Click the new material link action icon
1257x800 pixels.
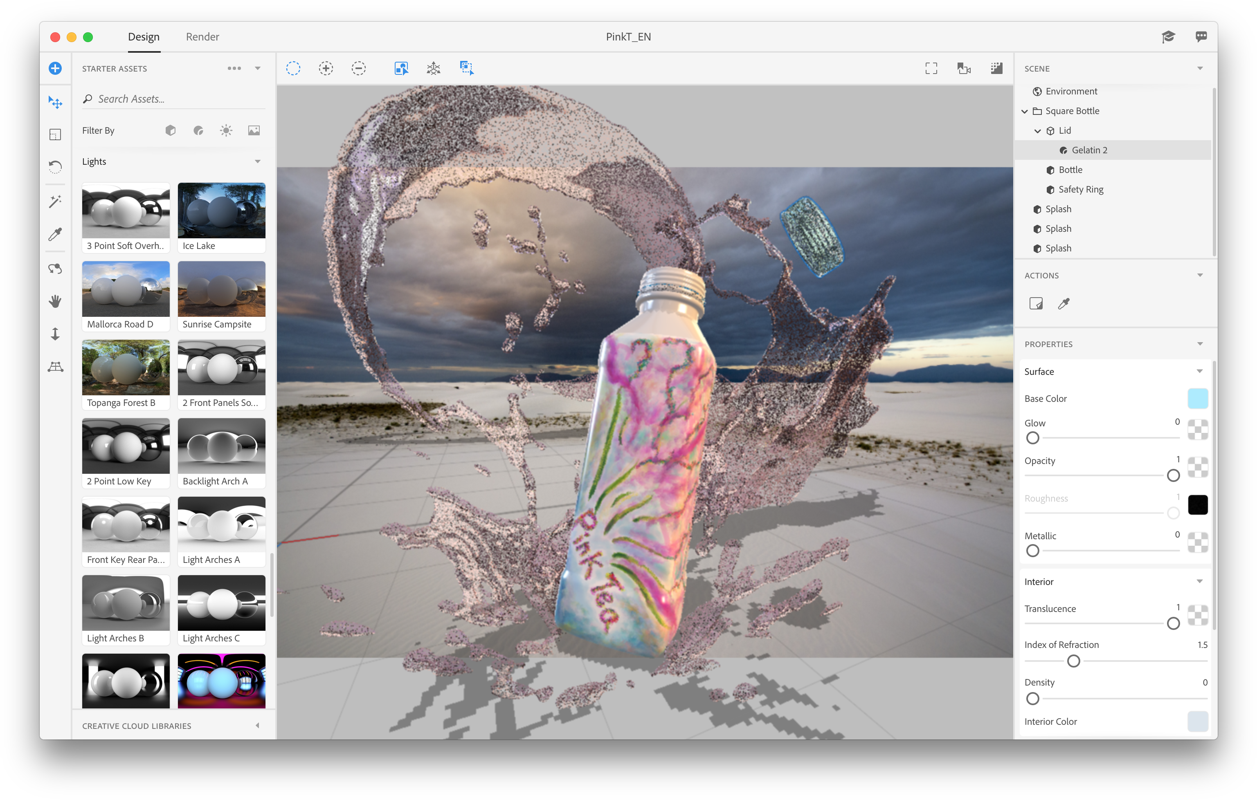click(x=1036, y=303)
